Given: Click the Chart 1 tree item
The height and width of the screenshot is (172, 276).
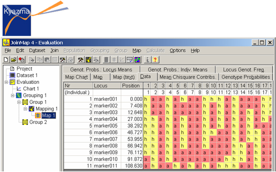Looking at the screenshot, I should pyautogui.click(x=31, y=89).
